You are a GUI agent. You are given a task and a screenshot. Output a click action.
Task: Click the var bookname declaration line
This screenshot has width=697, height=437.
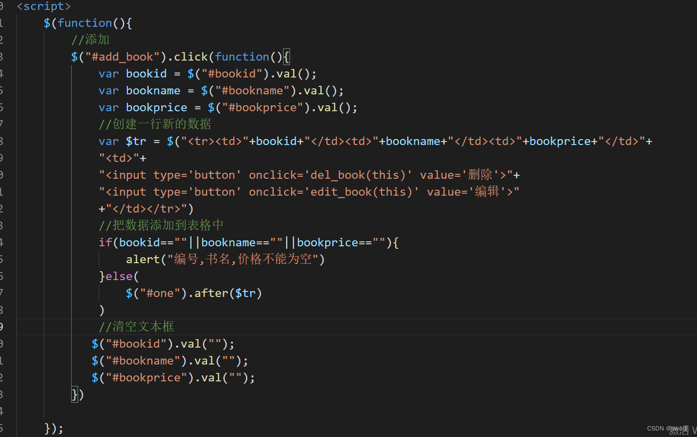coord(221,90)
